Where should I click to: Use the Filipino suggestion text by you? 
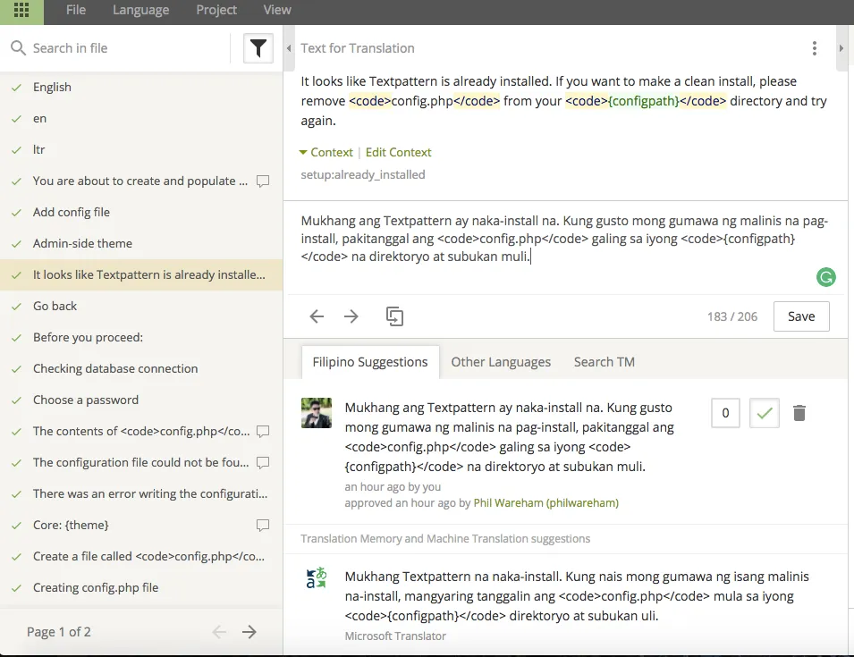pos(509,437)
